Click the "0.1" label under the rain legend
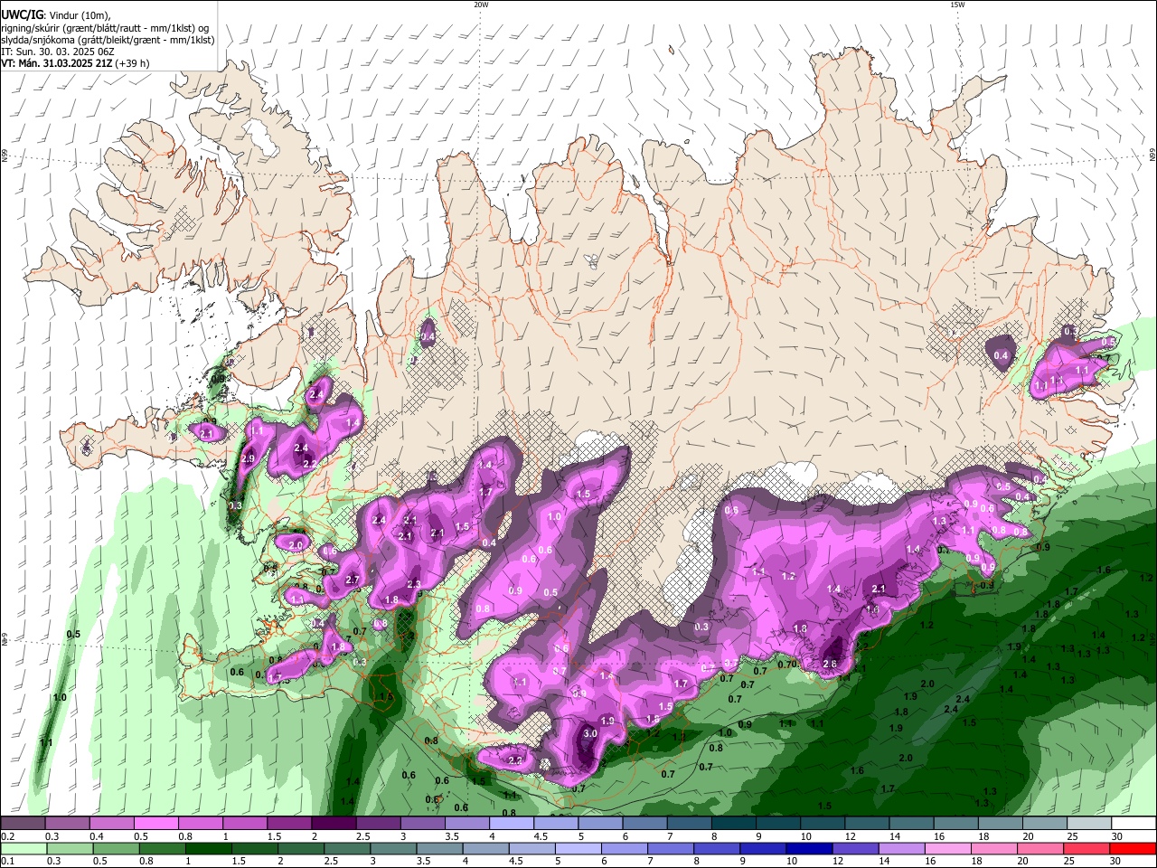 click(x=7, y=862)
